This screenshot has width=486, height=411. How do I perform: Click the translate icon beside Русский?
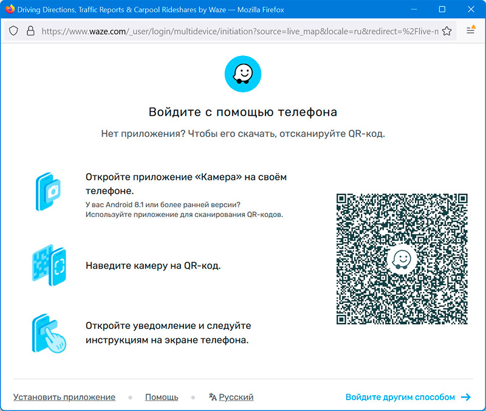(x=212, y=397)
